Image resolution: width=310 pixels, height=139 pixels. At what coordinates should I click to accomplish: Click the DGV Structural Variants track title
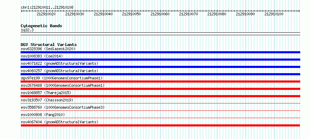pos(49,45)
